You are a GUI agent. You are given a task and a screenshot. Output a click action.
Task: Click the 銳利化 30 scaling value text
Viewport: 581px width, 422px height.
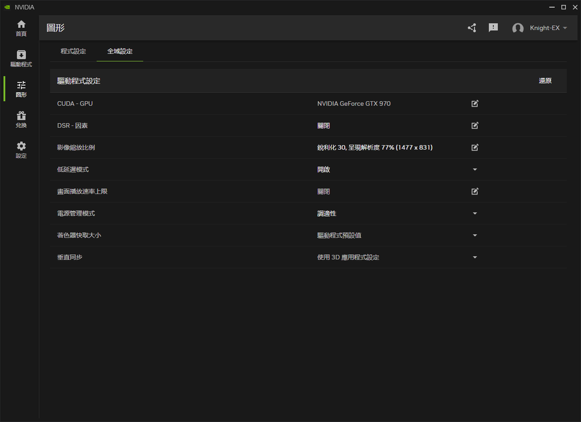click(x=375, y=147)
